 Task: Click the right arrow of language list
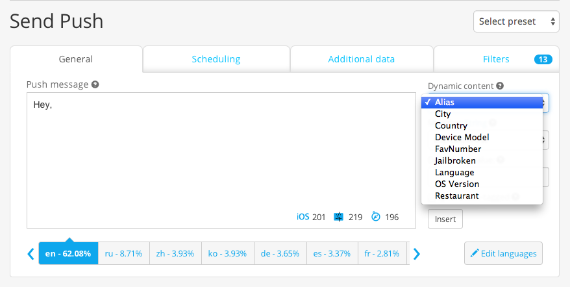(417, 254)
